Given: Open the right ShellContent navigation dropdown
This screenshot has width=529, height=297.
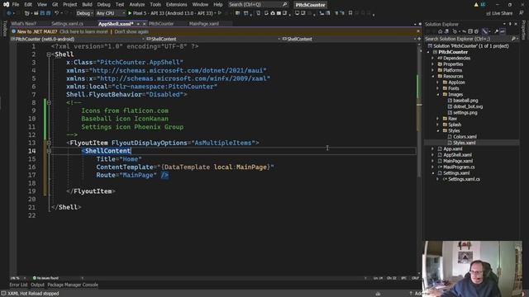Looking at the screenshot, I should [349, 39].
